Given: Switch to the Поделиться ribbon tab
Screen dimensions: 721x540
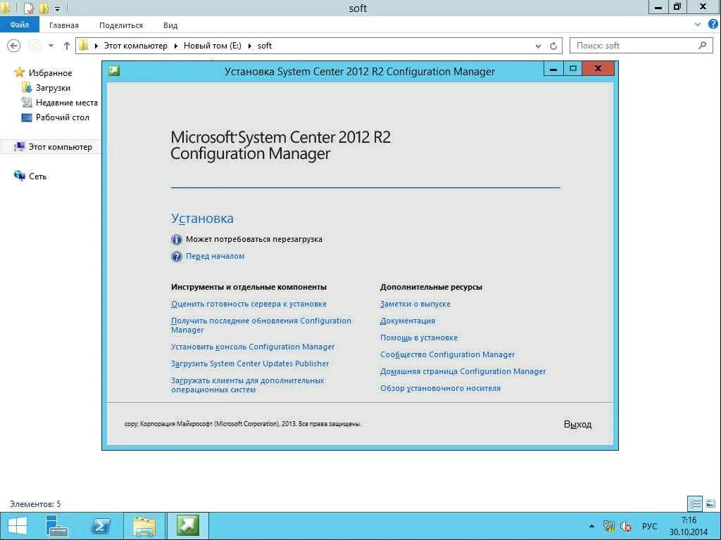Looking at the screenshot, I should (x=121, y=25).
